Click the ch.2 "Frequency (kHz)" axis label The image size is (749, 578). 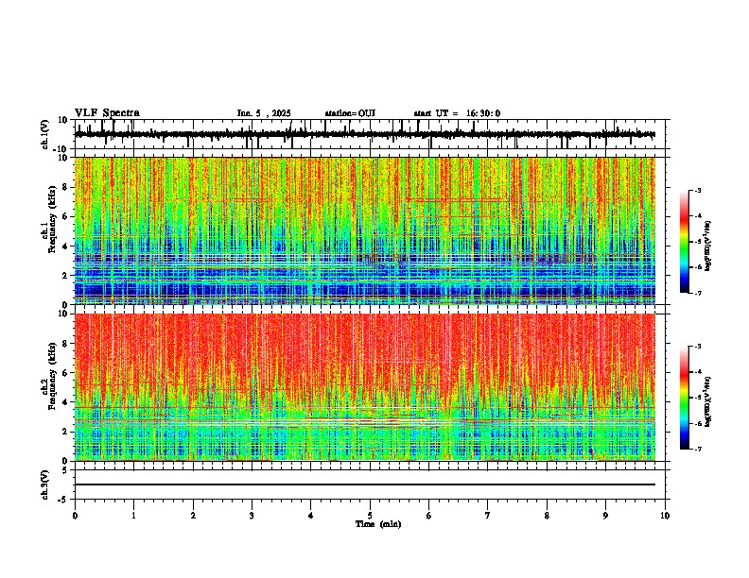[x=52, y=376]
